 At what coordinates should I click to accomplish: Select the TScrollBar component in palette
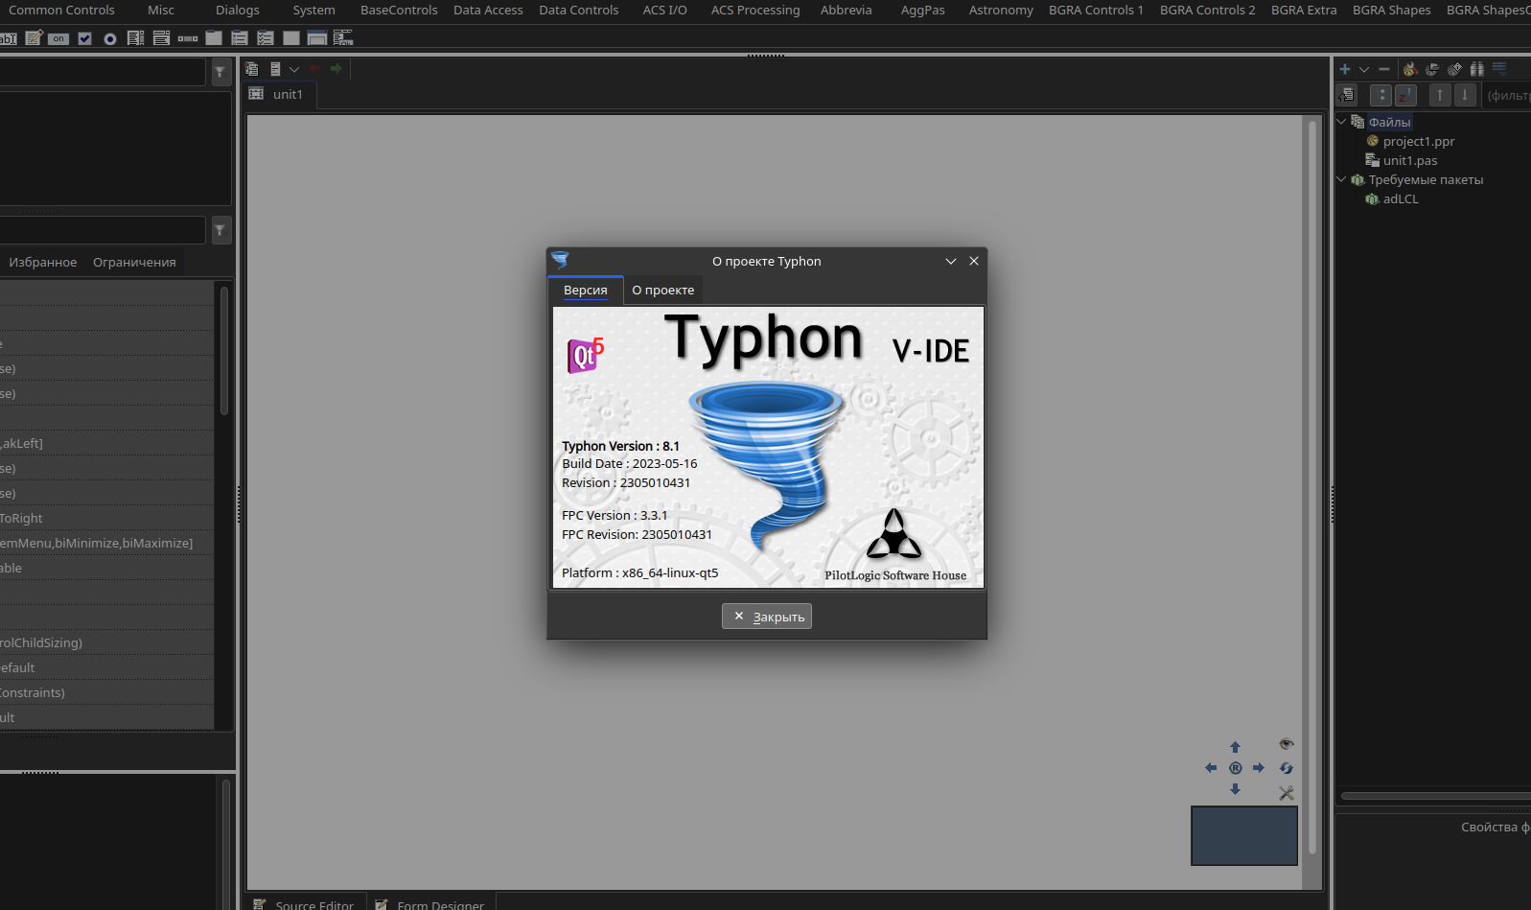point(188,38)
